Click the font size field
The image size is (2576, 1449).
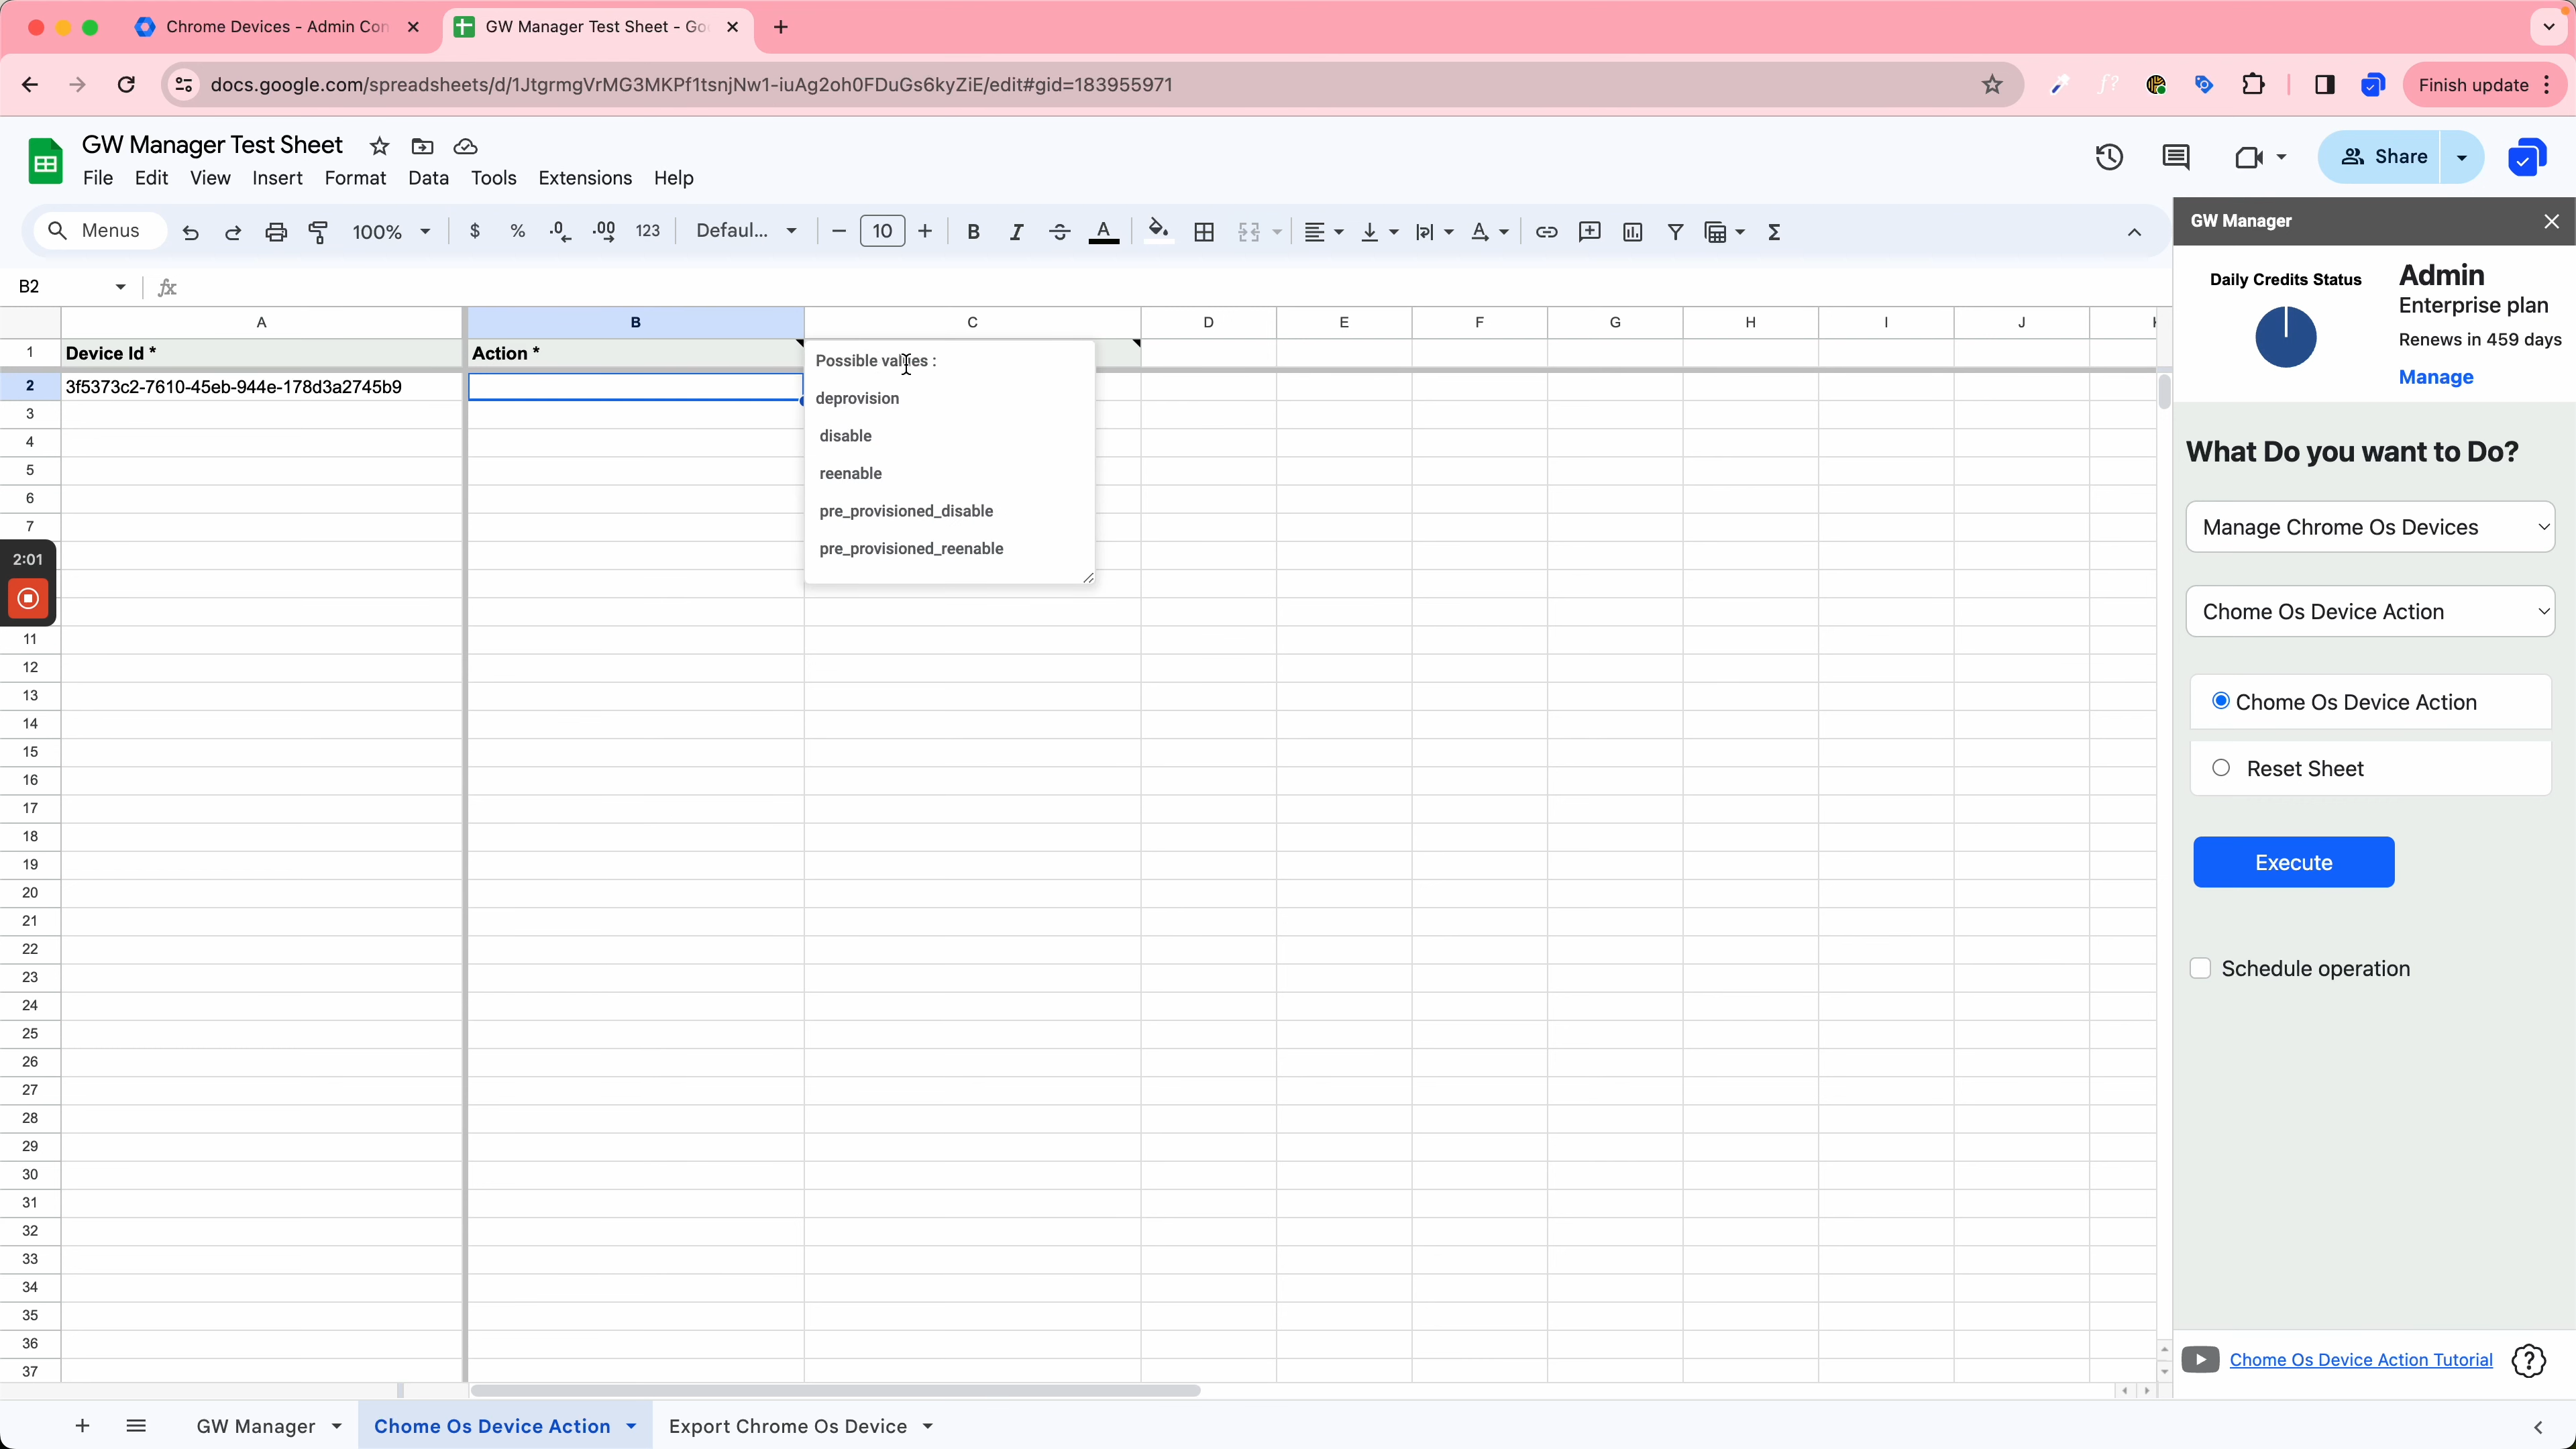882,231
